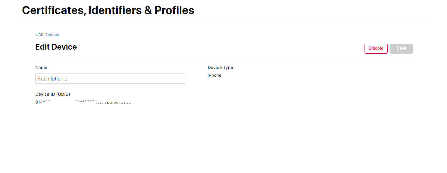Screen dimensions: 447x173
Task: Place cursor on word Fatih in Name field
Action: pyautogui.click(x=44, y=79)
